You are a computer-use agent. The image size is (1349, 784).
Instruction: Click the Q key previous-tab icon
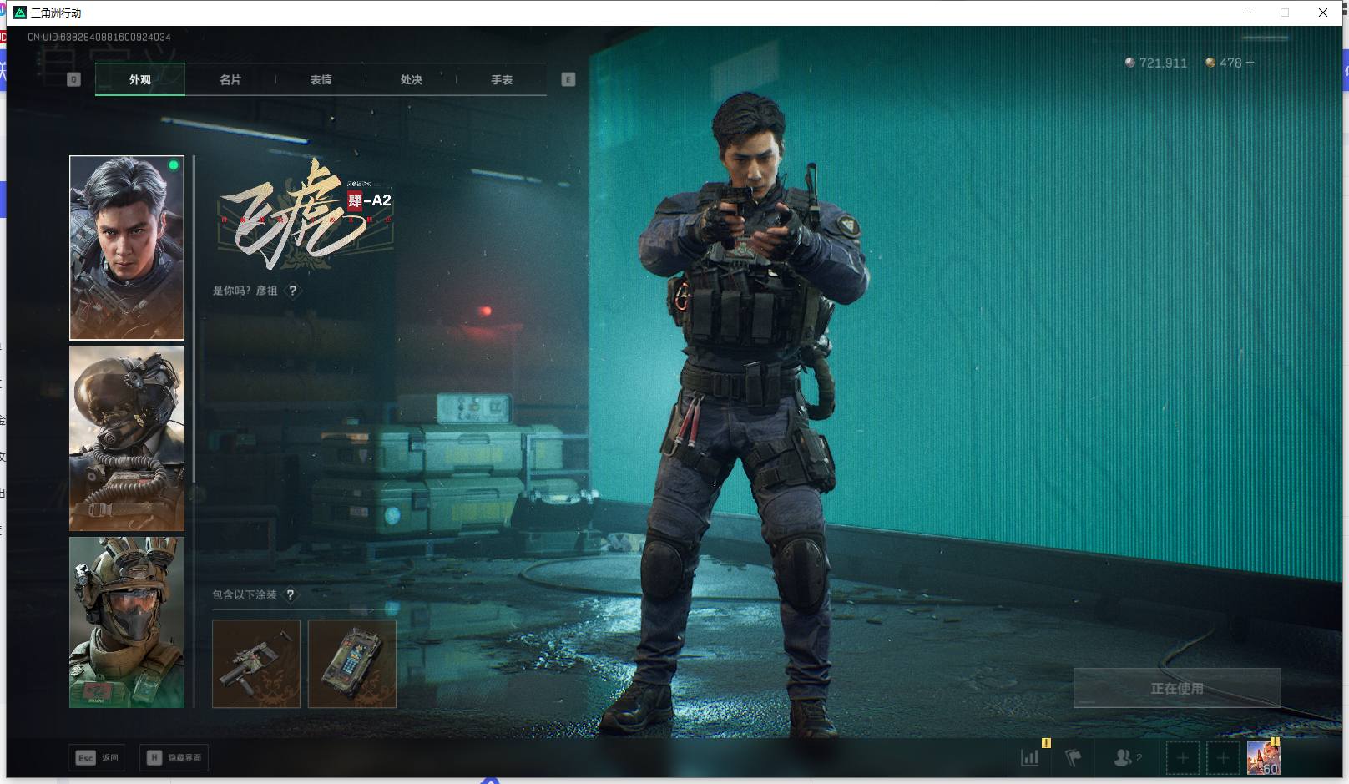click(73, 79)
